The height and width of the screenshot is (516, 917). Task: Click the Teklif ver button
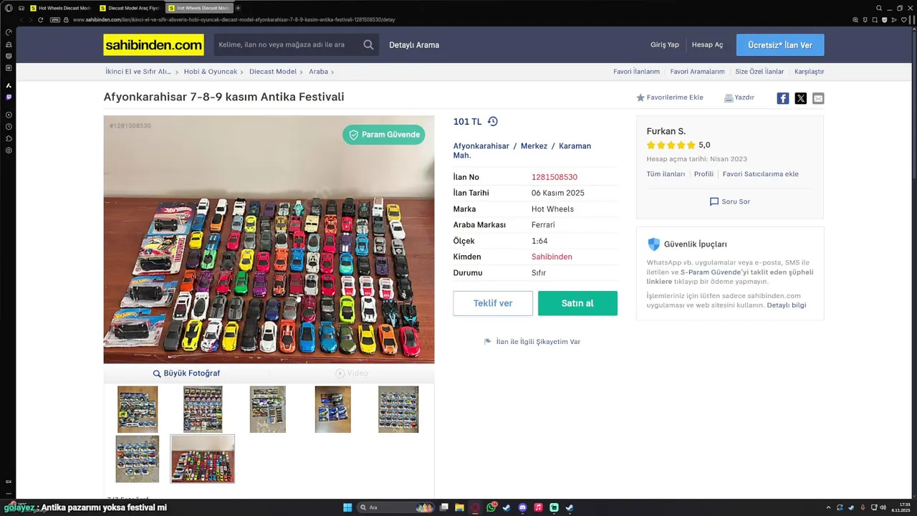click(493, 303)
